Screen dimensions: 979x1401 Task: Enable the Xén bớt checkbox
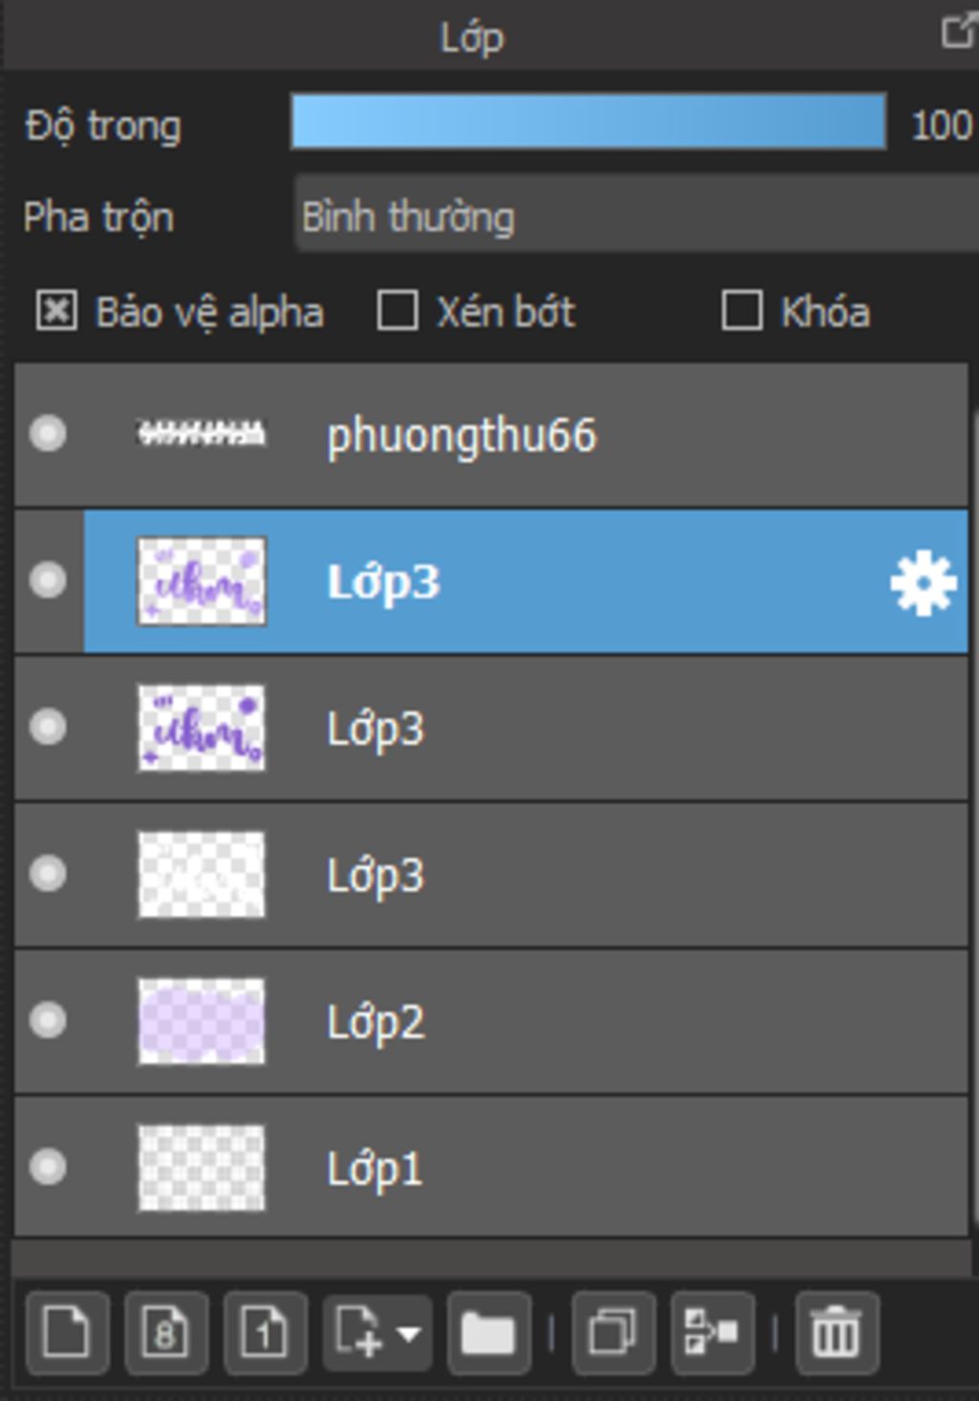[398, 312]
